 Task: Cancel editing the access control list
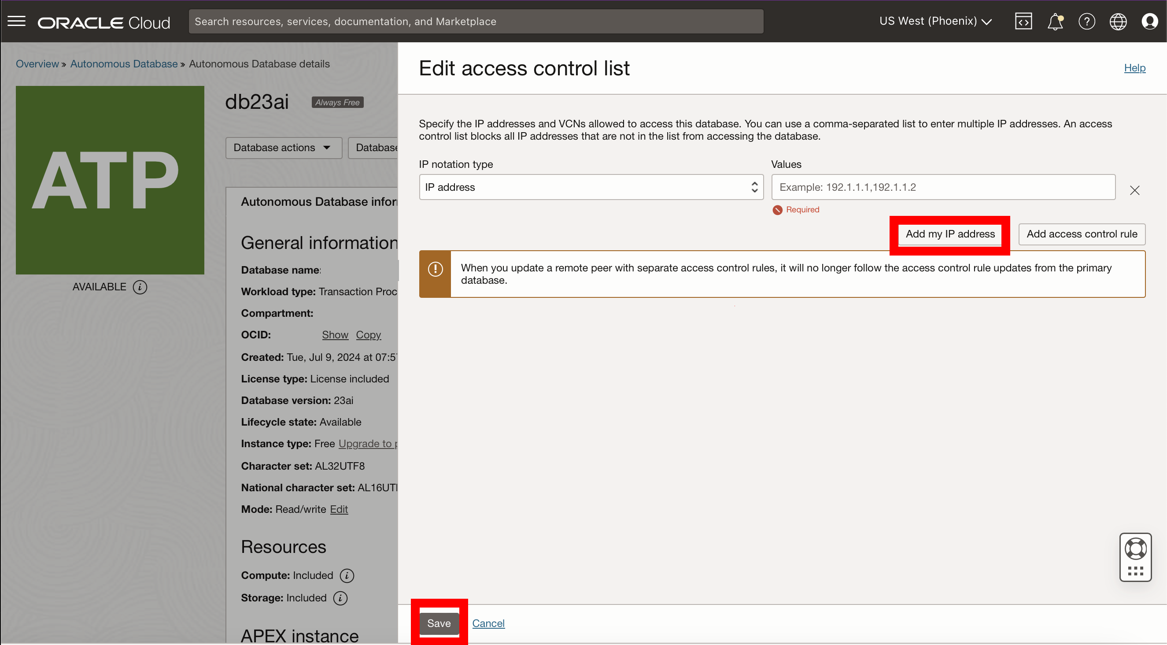pos(488,624)
